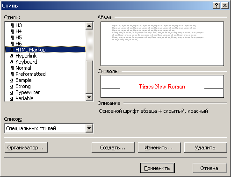Image resolution: width=231 pixels, height=177 pixels.
Task: Click the paragraph mark icon beside H3
Action: coord(12,25)
